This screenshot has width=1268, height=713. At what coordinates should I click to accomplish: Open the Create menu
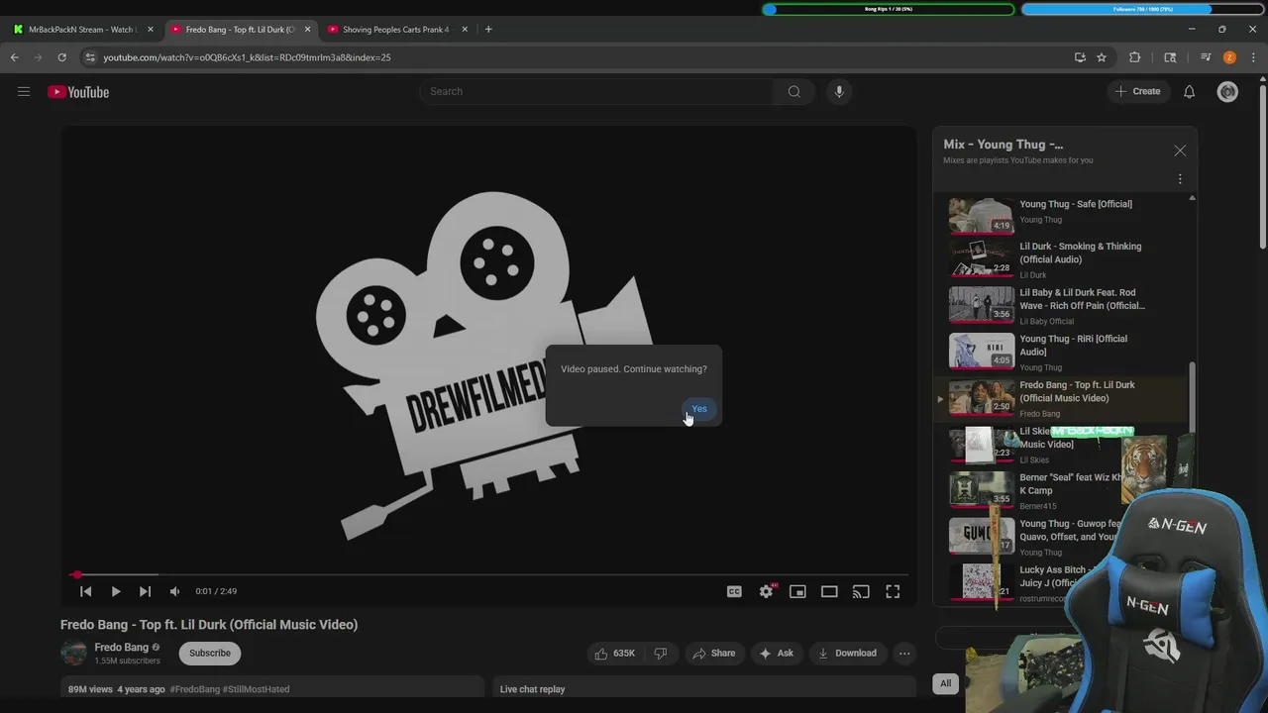1137,91
